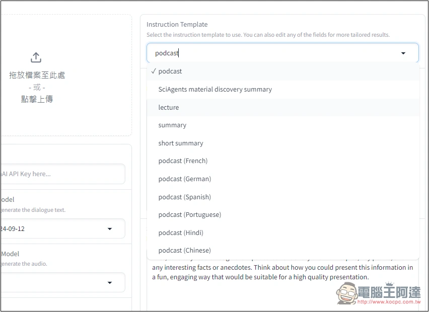The image size is (429, 312).
Task: Click the API Key input field
Action: coord(62,174)
